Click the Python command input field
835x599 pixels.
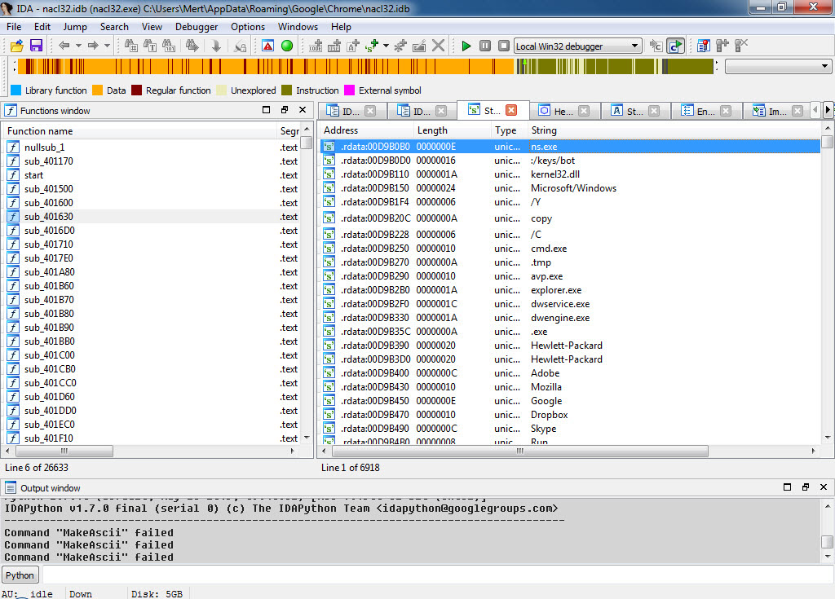437,575
